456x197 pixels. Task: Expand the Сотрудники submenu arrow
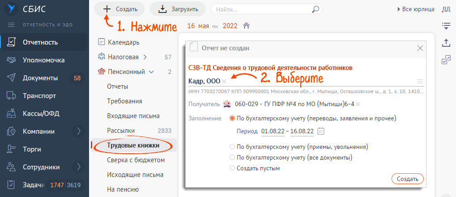(78, 167)
